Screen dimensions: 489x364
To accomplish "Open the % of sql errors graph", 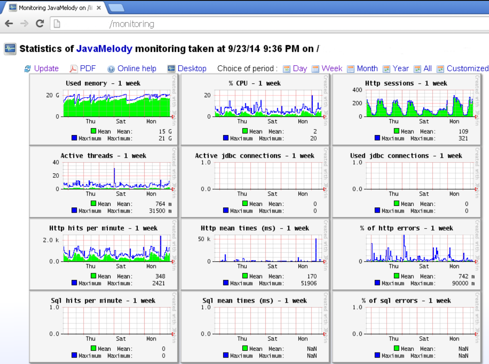I will 406,327.
